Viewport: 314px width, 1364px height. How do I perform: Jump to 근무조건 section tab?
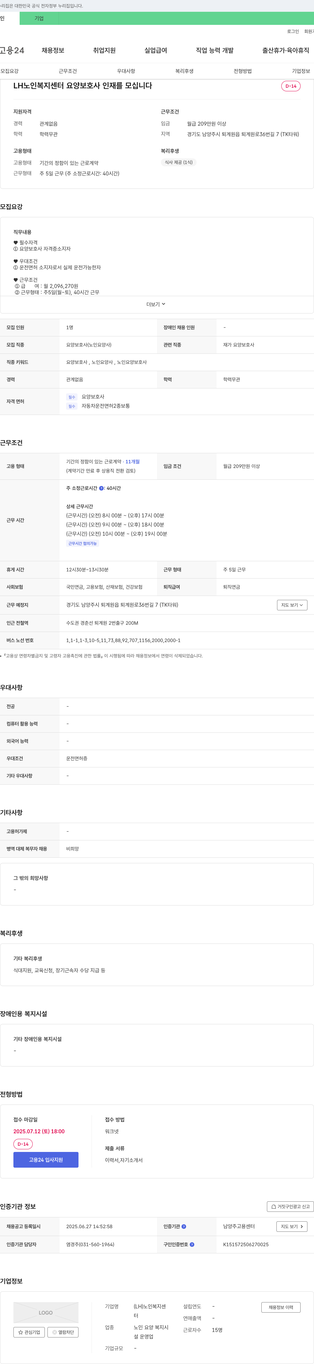tap(68, 71)
